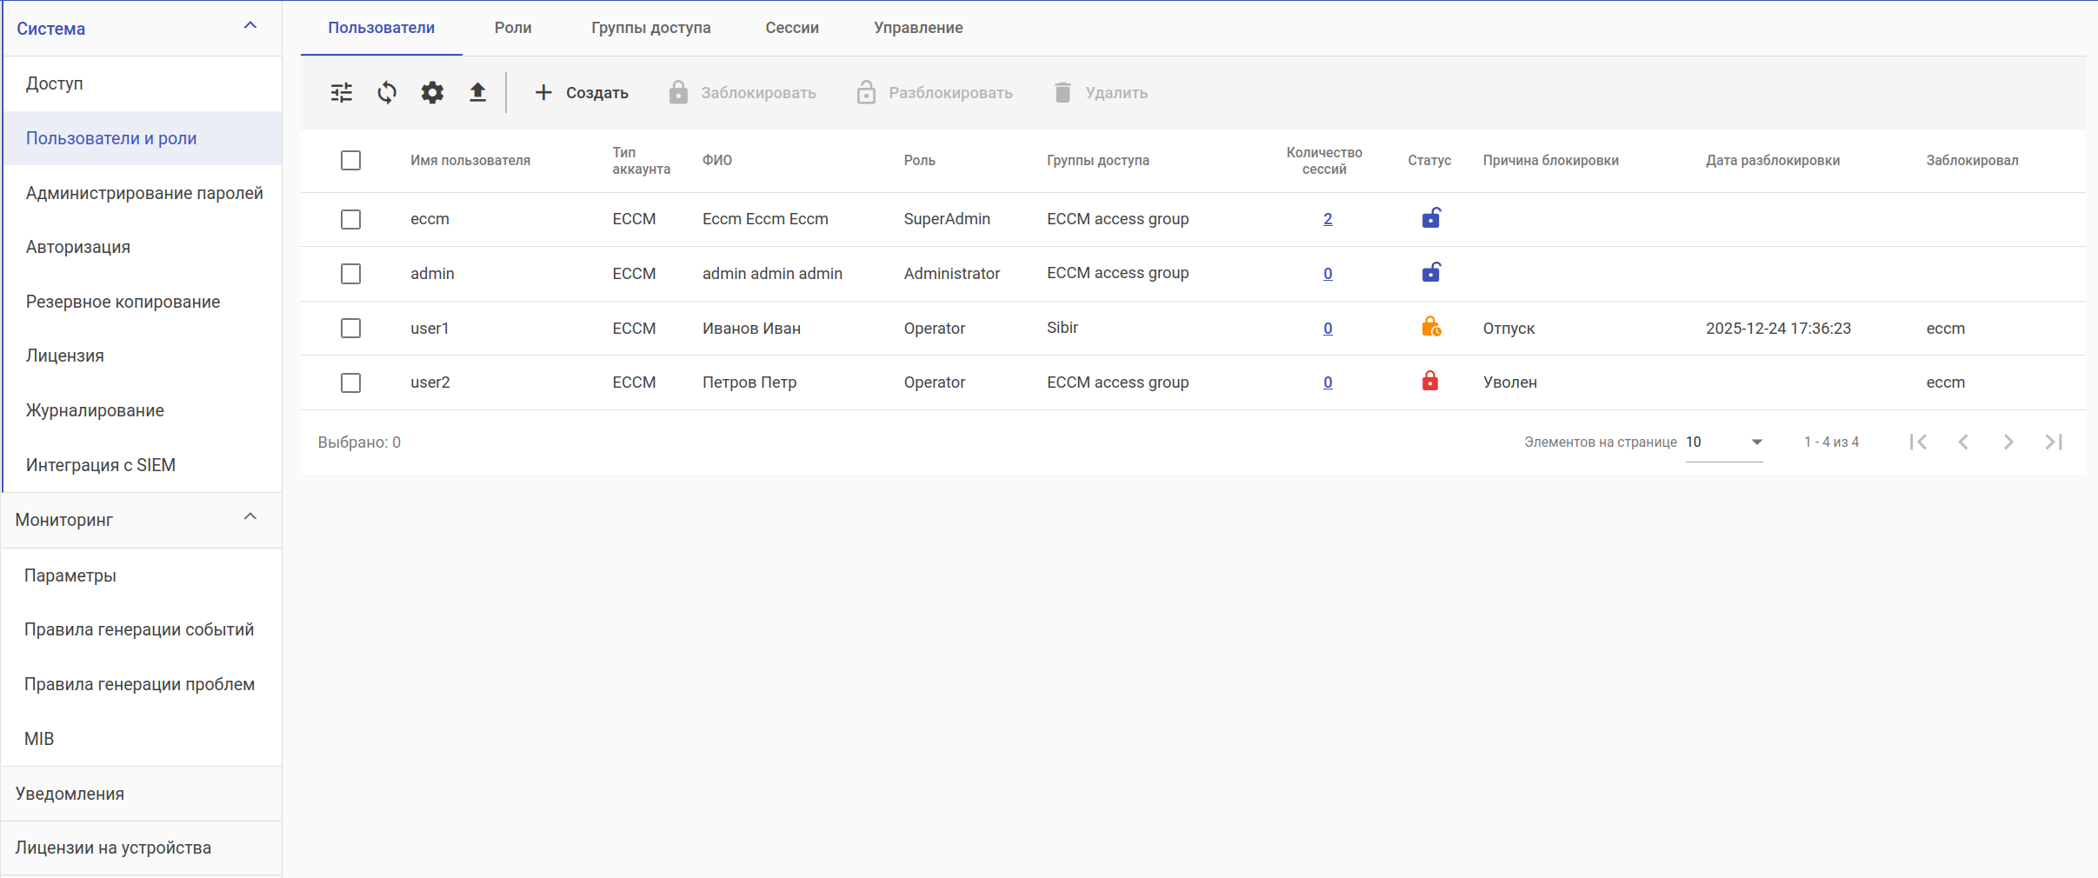Click the orange temporary lock icon for user1
Image resolution: width=2098 pixels, height=878 pixels.
pos(1430,328)
